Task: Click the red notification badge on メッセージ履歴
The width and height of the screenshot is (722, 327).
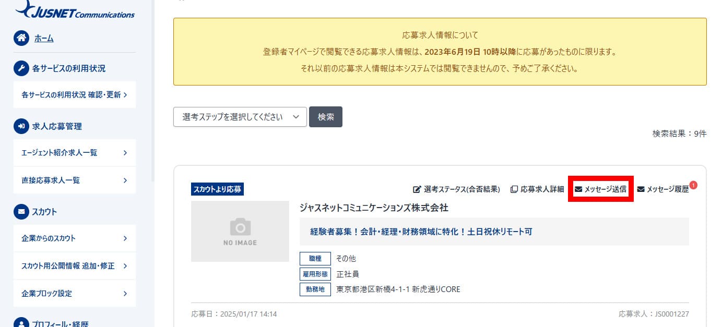Action: point(693,185)
